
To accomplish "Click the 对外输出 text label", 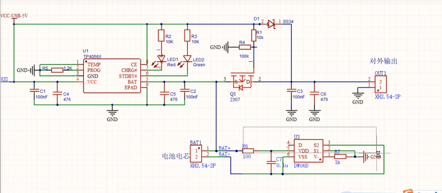I will [x=384, y=61].
